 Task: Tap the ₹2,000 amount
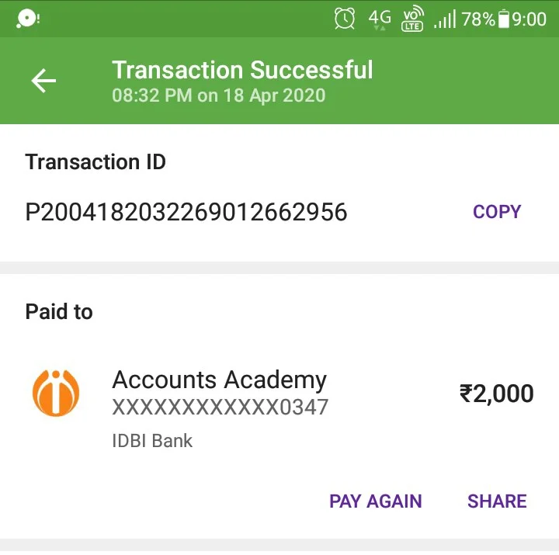point(497,394)
